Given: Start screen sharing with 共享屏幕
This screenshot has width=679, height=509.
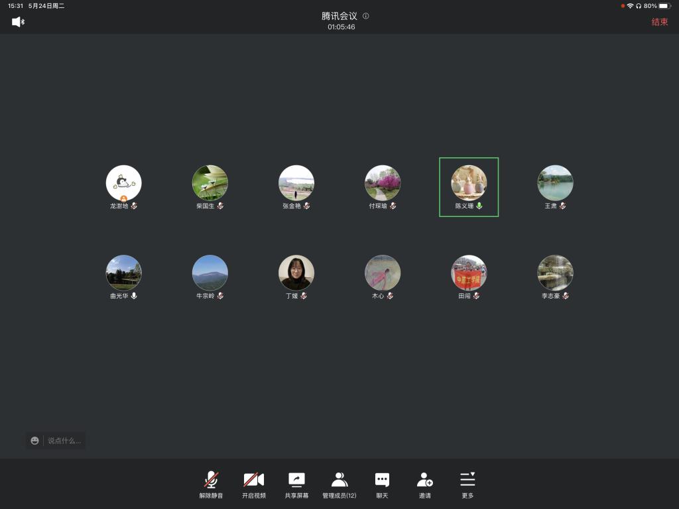Looking at the screenshot, I should click(296, 483).
